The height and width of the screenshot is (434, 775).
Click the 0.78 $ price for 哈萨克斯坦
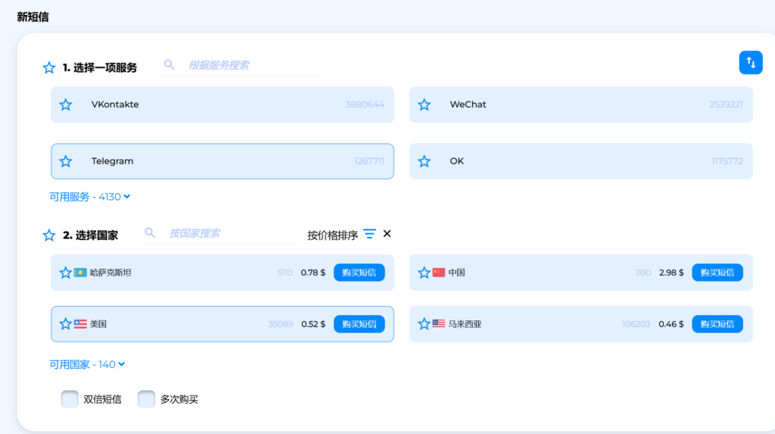(x=313, y=273)
